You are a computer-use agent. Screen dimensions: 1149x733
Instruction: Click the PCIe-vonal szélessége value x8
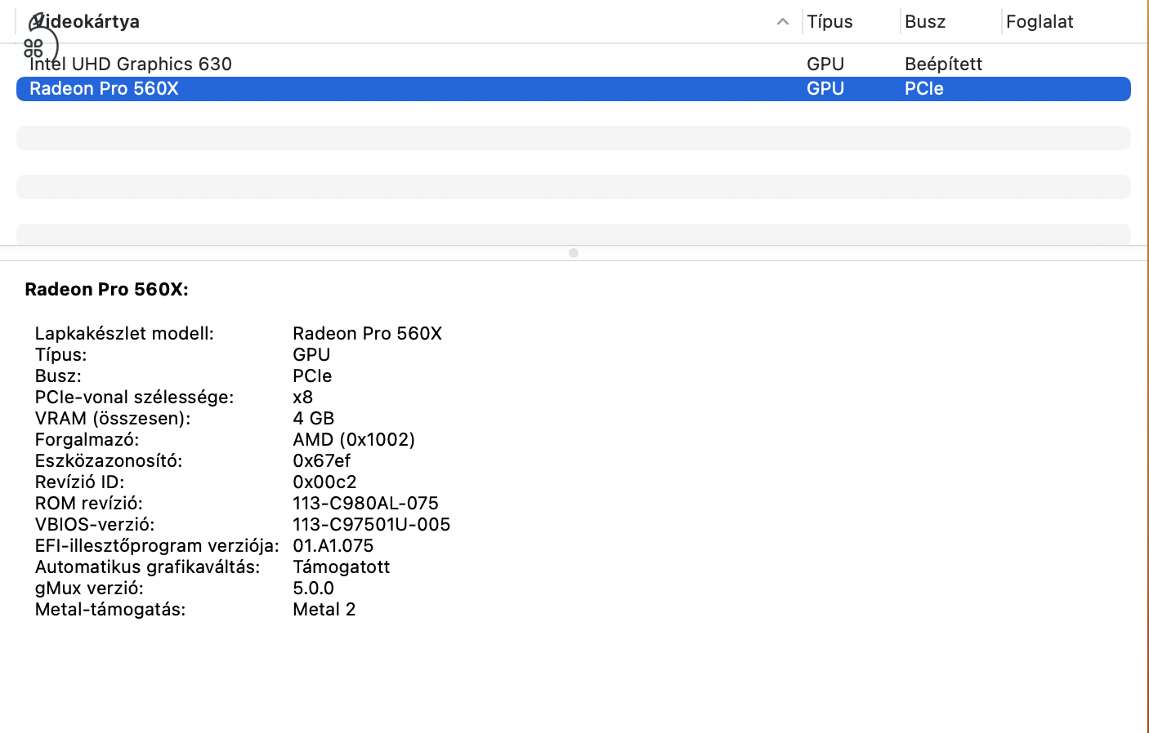click(302, 398)
